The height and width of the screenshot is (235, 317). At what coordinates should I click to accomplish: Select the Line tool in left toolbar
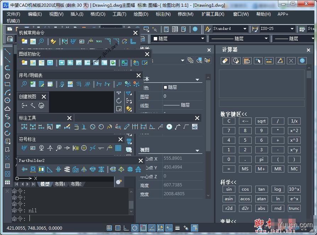point(7,52)
